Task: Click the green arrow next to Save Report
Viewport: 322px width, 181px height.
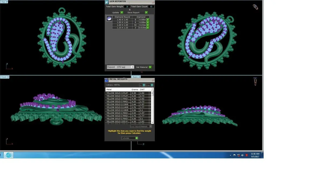Action: pyautogui.click(x=146, y=13)
